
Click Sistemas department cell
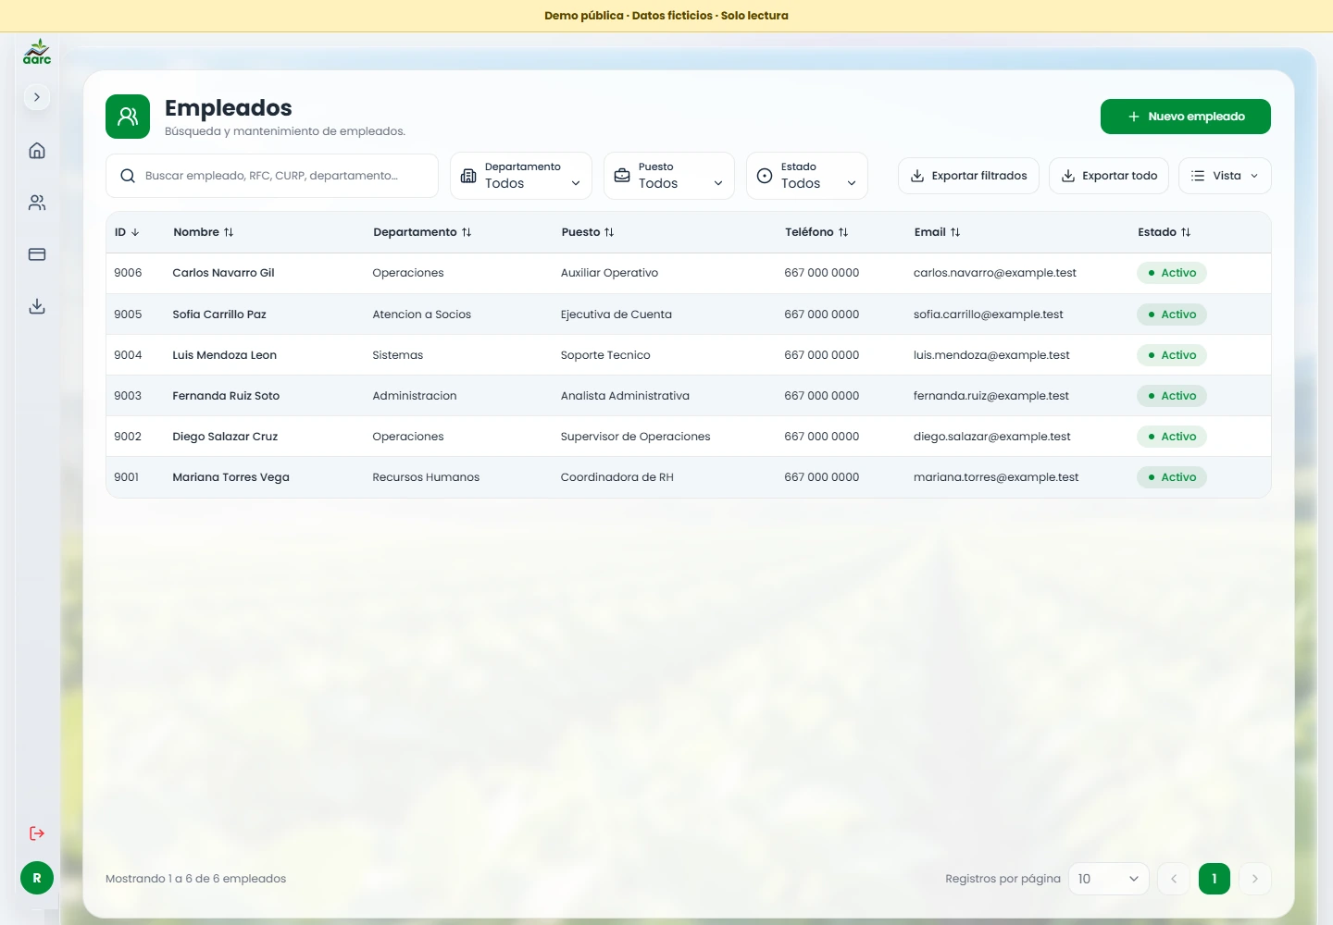point(397,355)
